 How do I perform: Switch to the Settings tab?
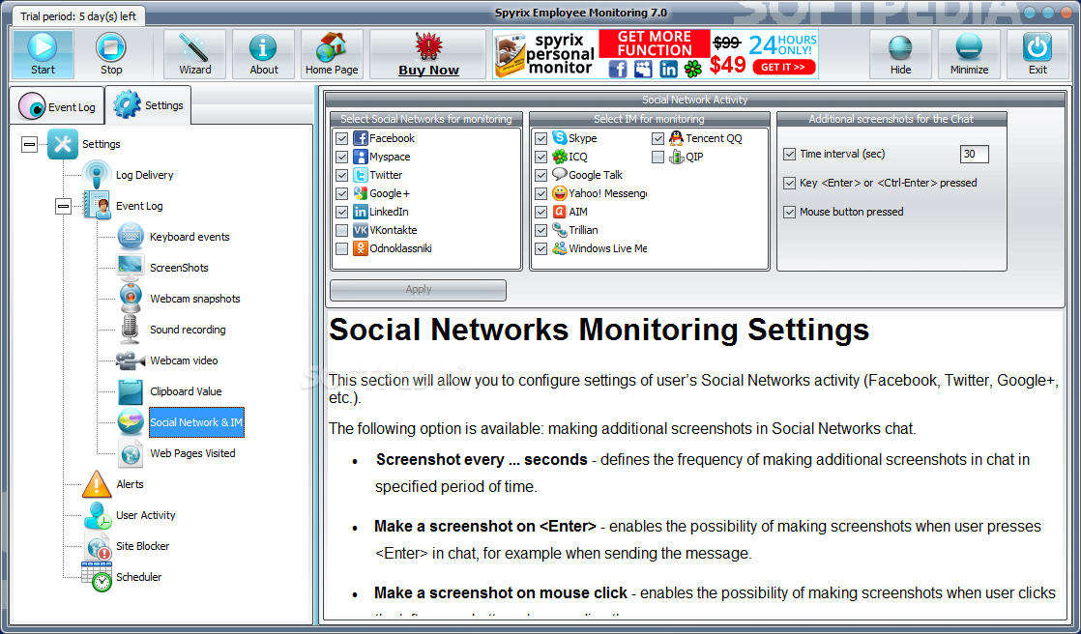[148, 104]
